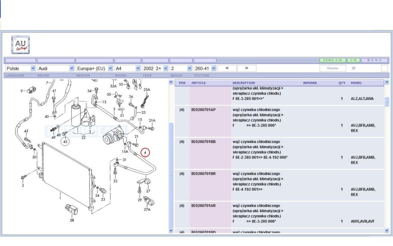Viewport: 393px width, 246px height.
Task: Click the DEMO-VIN button
Action: 333,60
